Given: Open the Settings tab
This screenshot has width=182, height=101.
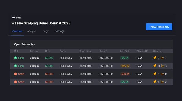Looking at the screenshot, I should pos(60,31).
